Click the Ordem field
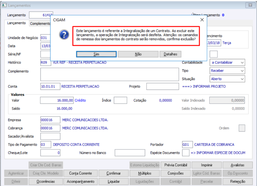 click(x=242, y=128)
